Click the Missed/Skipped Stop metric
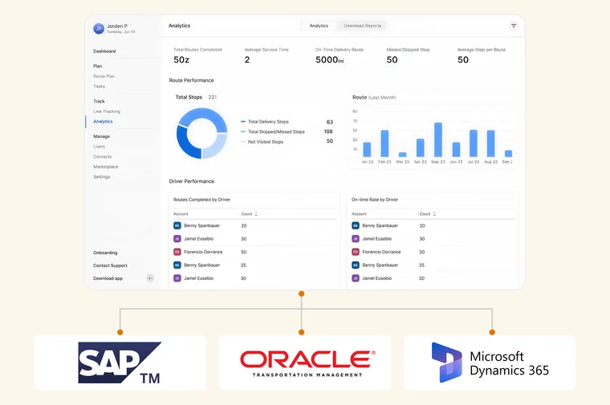610x405 pixels. 408,55
